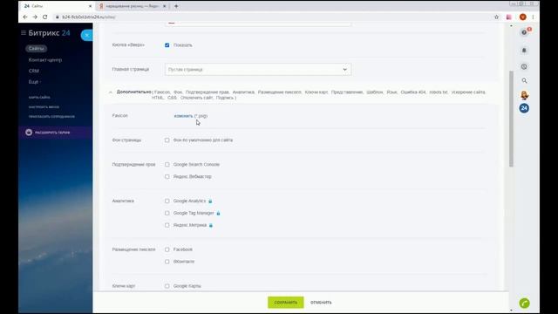Screen dimensions: 558x314
Task: Click the blue 24 round icon
Action: [524, 108]
